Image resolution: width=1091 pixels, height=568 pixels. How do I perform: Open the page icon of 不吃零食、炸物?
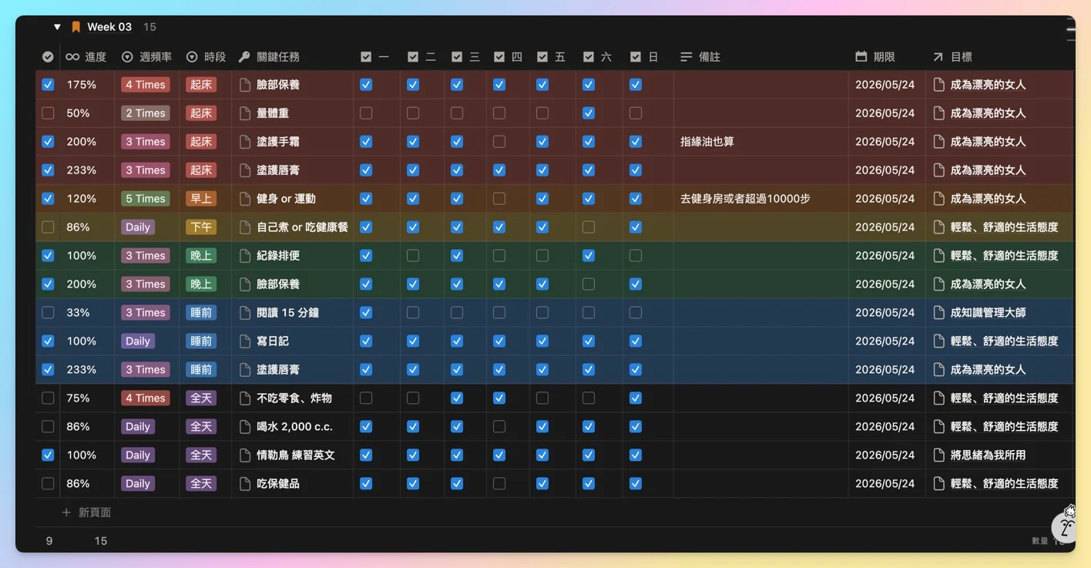(245, 398)
